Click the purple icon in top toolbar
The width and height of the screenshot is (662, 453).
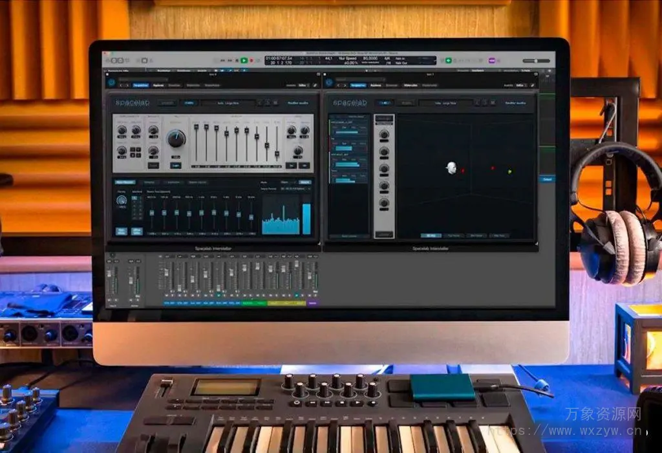point(491,60)
